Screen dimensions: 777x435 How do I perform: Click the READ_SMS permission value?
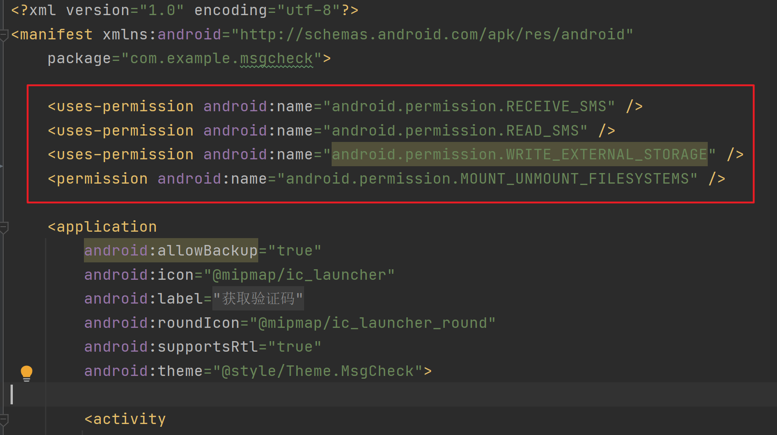(455, 131)
